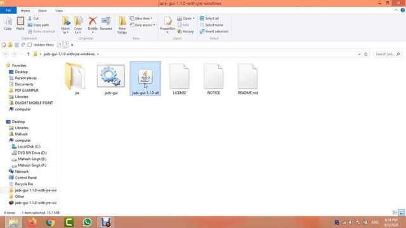Open Local Disk (C:)
406x228 pixels.
click(x=29, y=146)
